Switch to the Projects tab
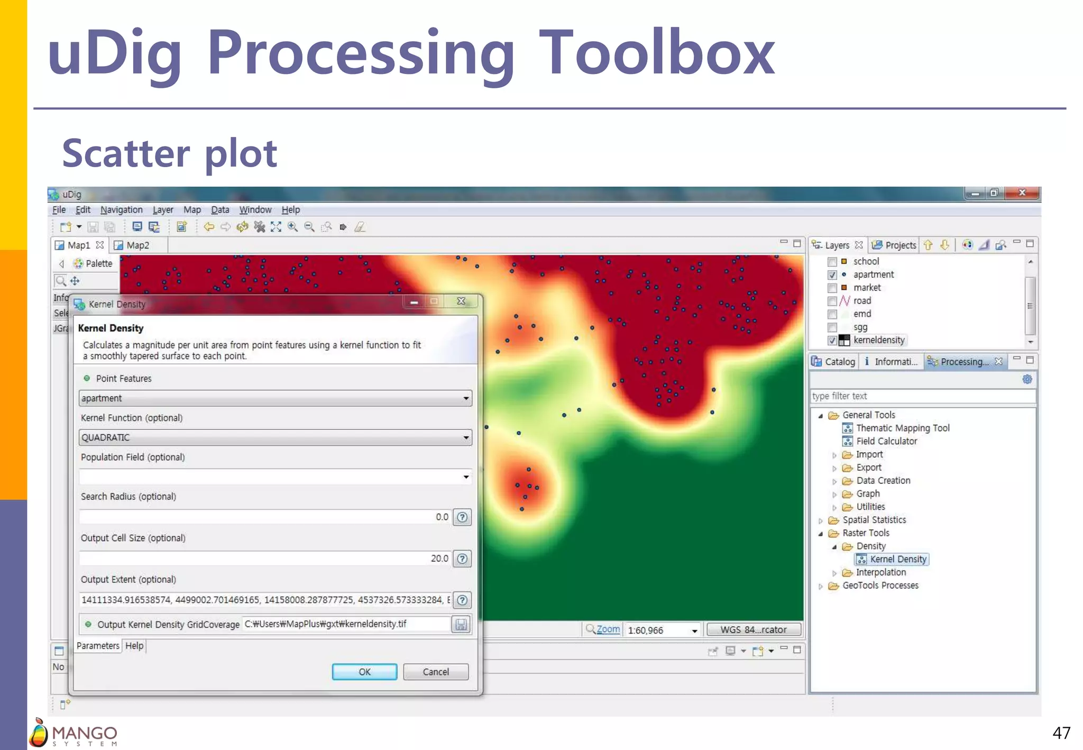Screen dimensions: 1083x750 894,245
